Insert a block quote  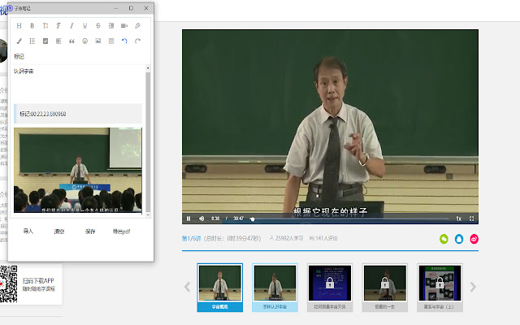[71, 41]
